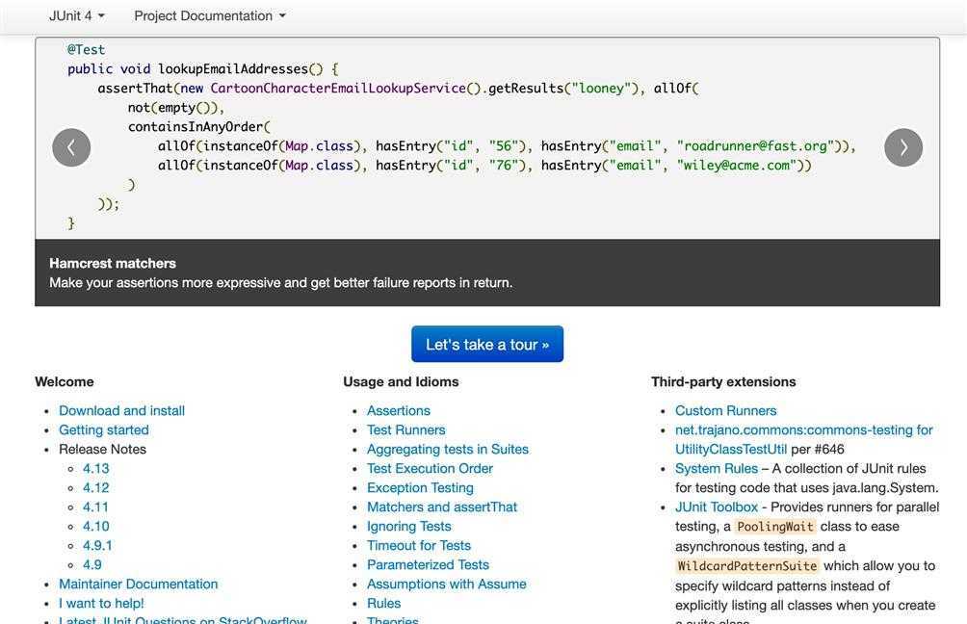This screenshot has height=624, width=967.
Task: Click the @Test annotation in code
Action: [x=87, y=50]
